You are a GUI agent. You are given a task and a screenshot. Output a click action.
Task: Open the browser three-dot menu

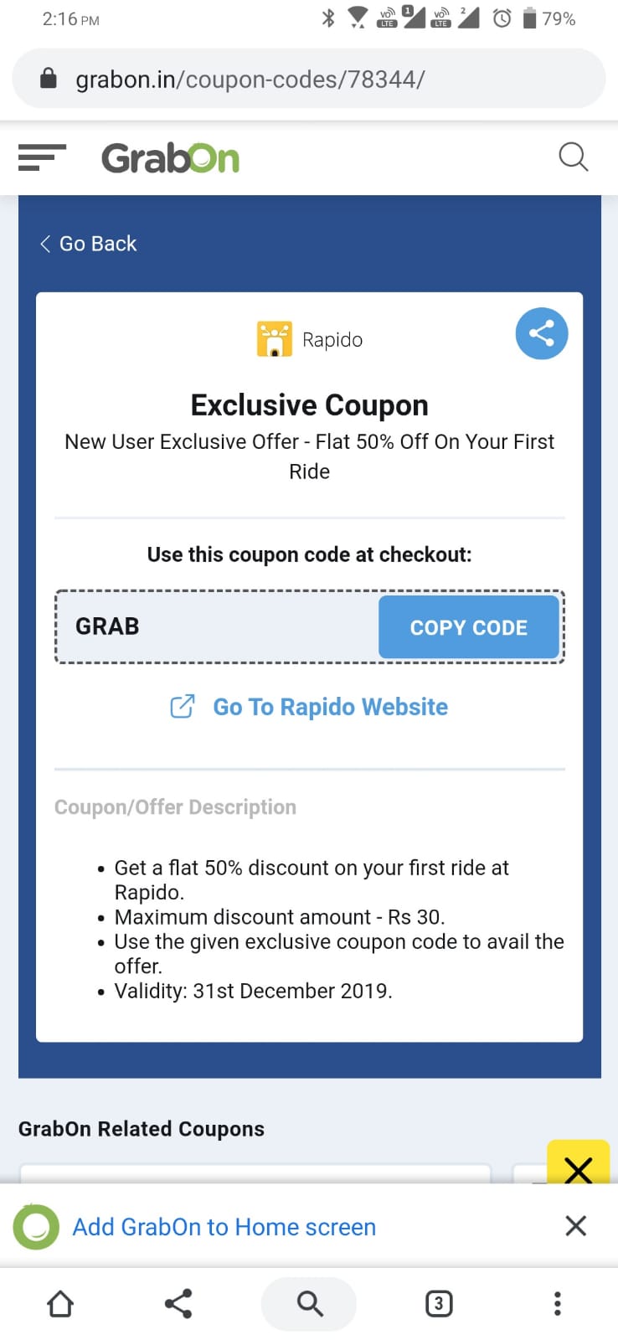tap(558, 1303)
